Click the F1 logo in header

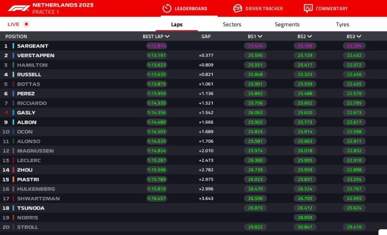[x=19, y=9]
